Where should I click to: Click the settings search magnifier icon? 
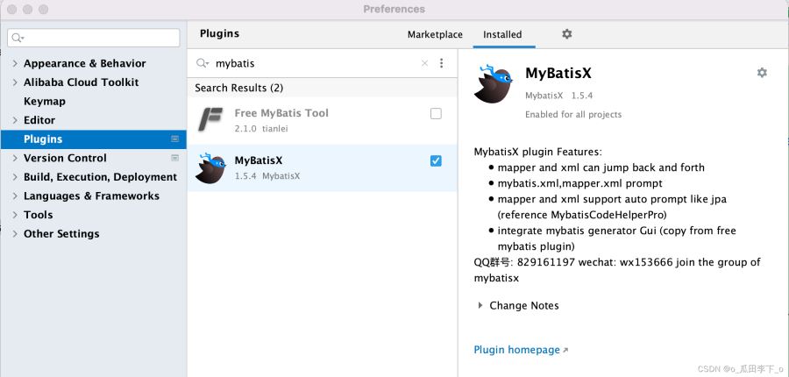pyautogui.click(x=18, y=38)
